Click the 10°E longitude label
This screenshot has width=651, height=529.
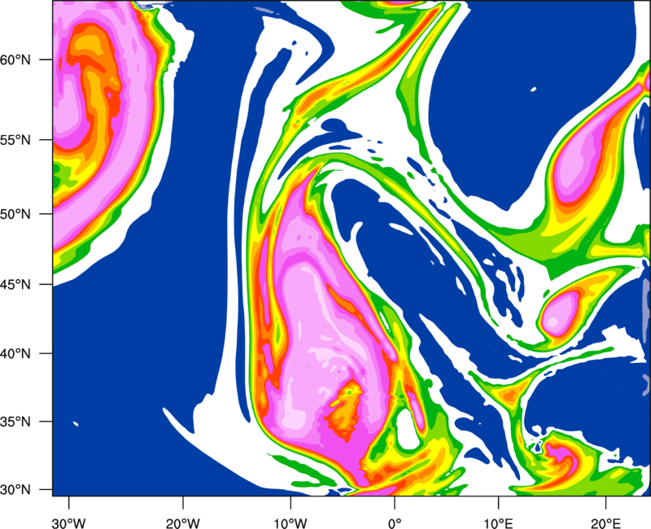[x=498, y=522]
